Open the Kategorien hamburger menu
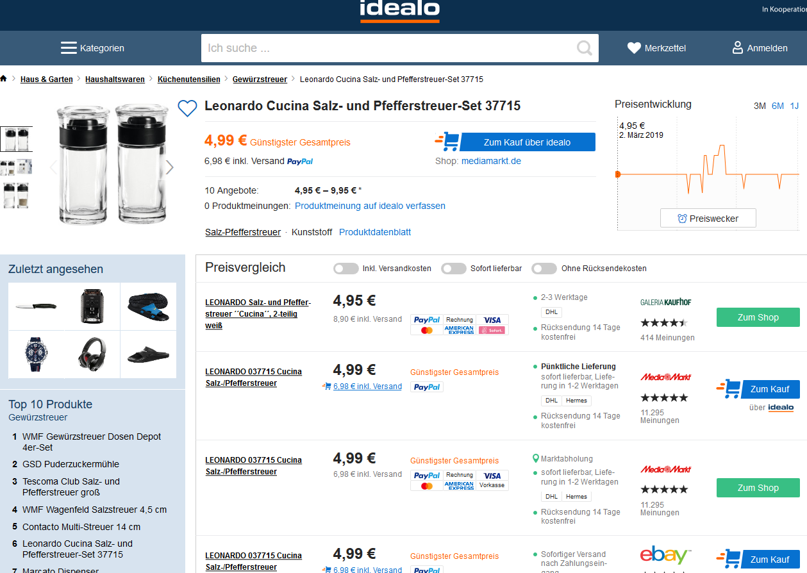This screenshot has height=573, width=807. pos(69,48)
